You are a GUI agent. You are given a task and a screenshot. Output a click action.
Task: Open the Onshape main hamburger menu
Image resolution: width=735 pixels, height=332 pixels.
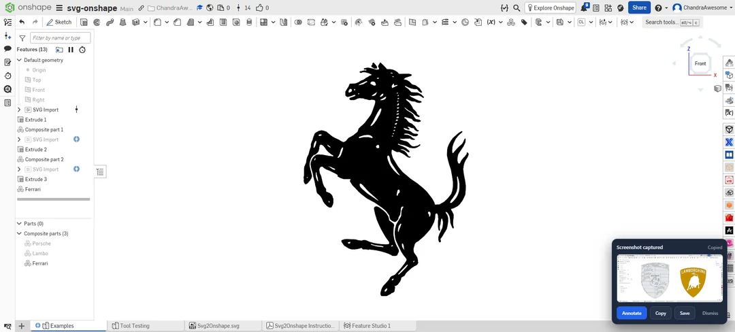59,8
